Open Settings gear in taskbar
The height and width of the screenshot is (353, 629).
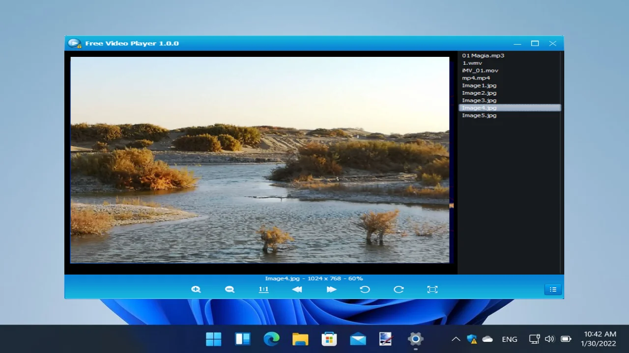coord(415,339)
